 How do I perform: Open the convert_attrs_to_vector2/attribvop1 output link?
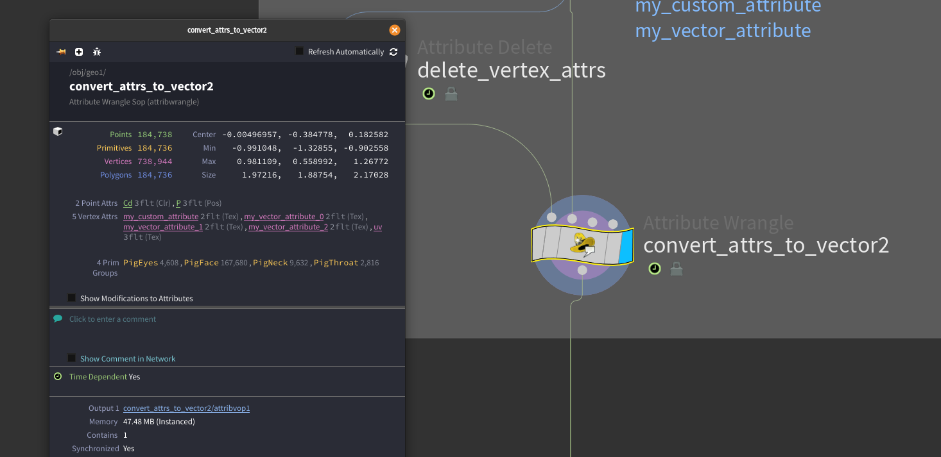(x=186, y=408)
